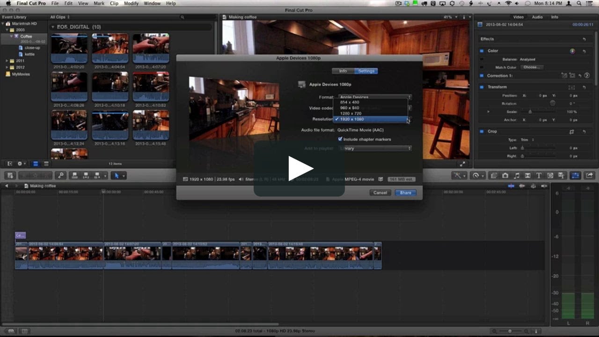This screenshot has width=599, height=337.
Task: Reset the Effects section arrow
Action: (x=584, y=39)
